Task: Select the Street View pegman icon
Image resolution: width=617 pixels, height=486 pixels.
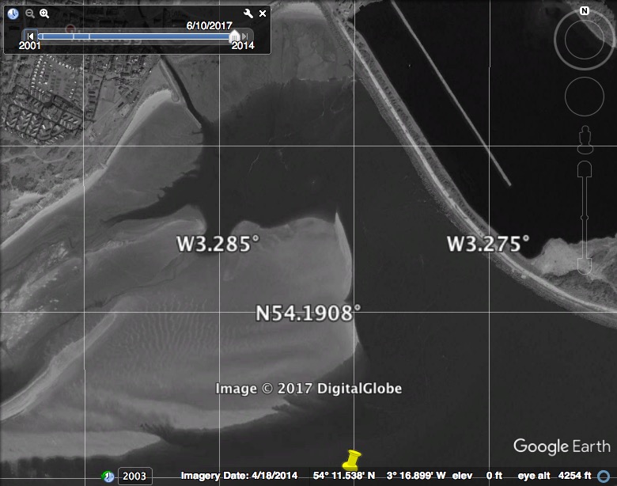Action: pos(585,139)
